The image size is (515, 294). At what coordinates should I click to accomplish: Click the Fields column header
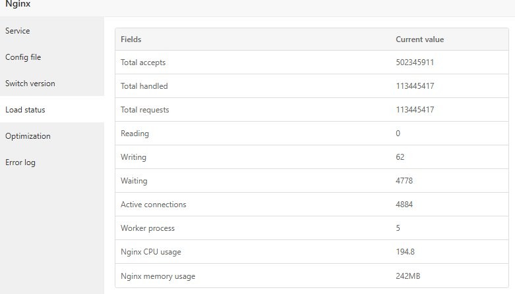point(131,39)
